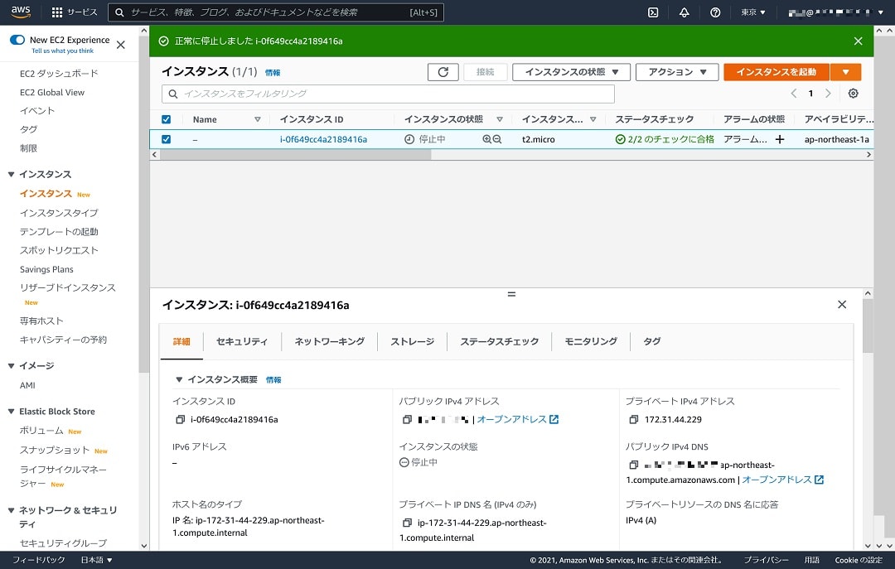Open the アクション dropdown
This screenshot has height=569, width=895.
[677, 72]
